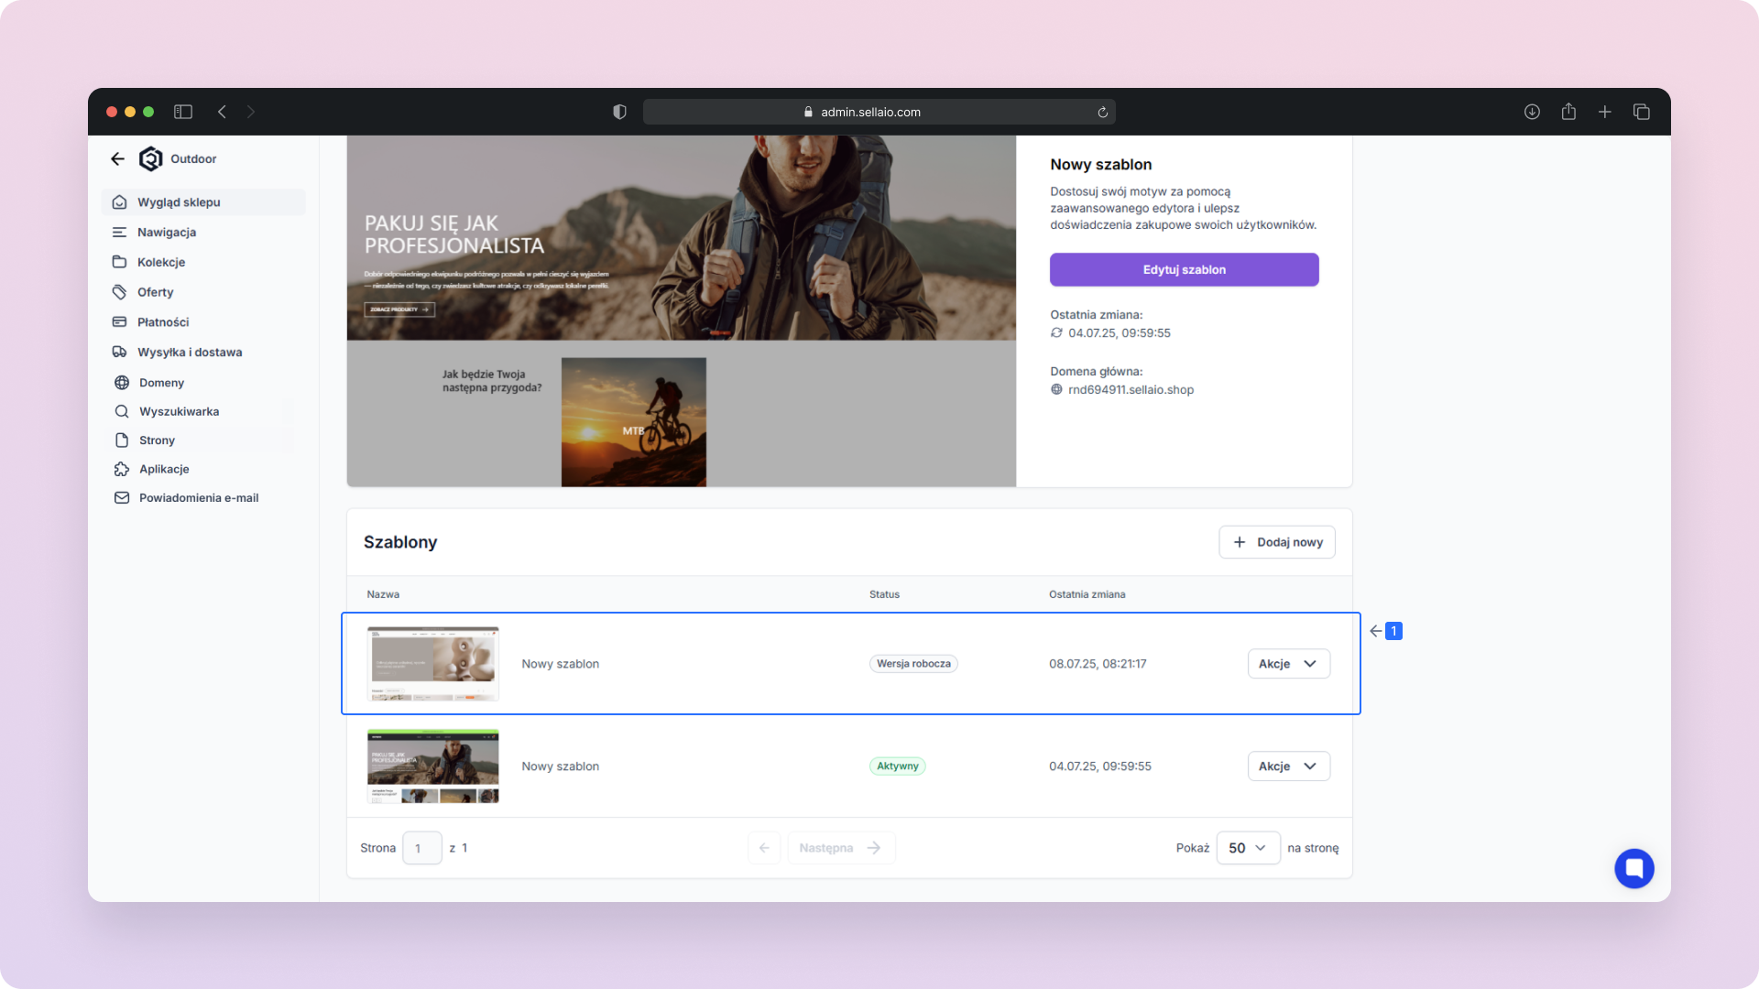This screenshot has width=1759, height=989.
Task: Click the Safari sidebar toggle icon
Action: [x=183, y=112]
